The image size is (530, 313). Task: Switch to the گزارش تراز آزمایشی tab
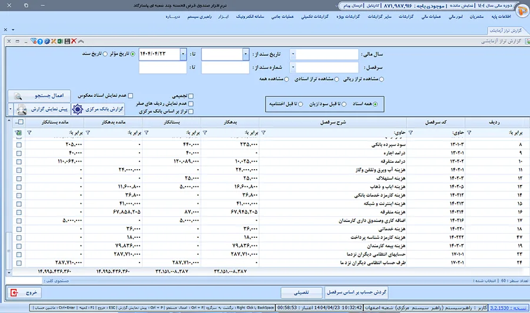pyautogui.click(x=506, y=31)
